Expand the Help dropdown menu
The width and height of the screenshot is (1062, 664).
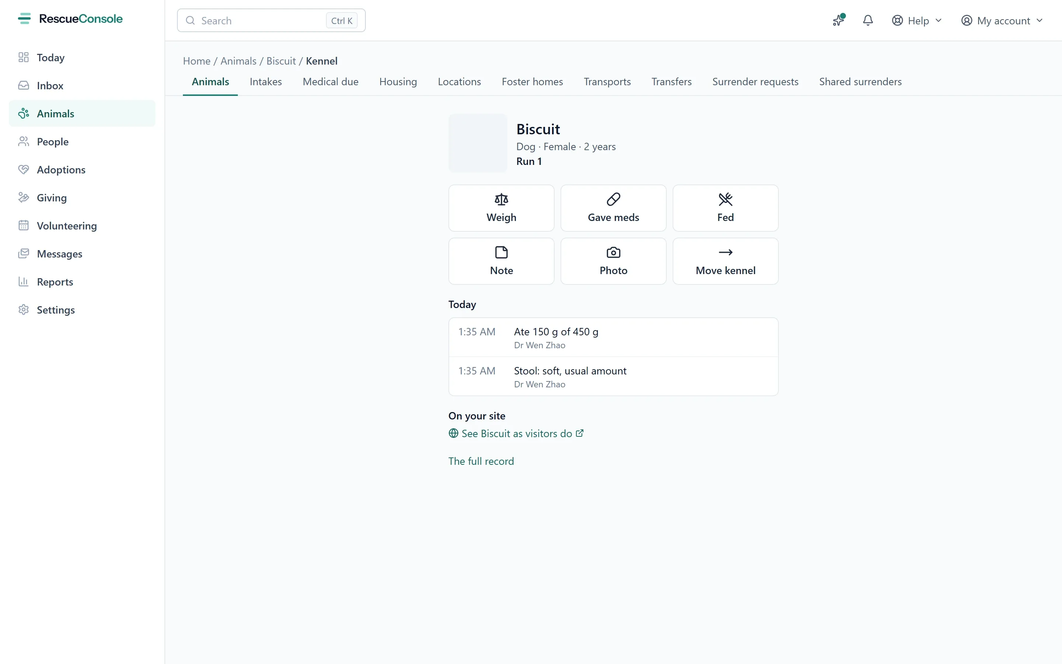[x=917, y=21]
